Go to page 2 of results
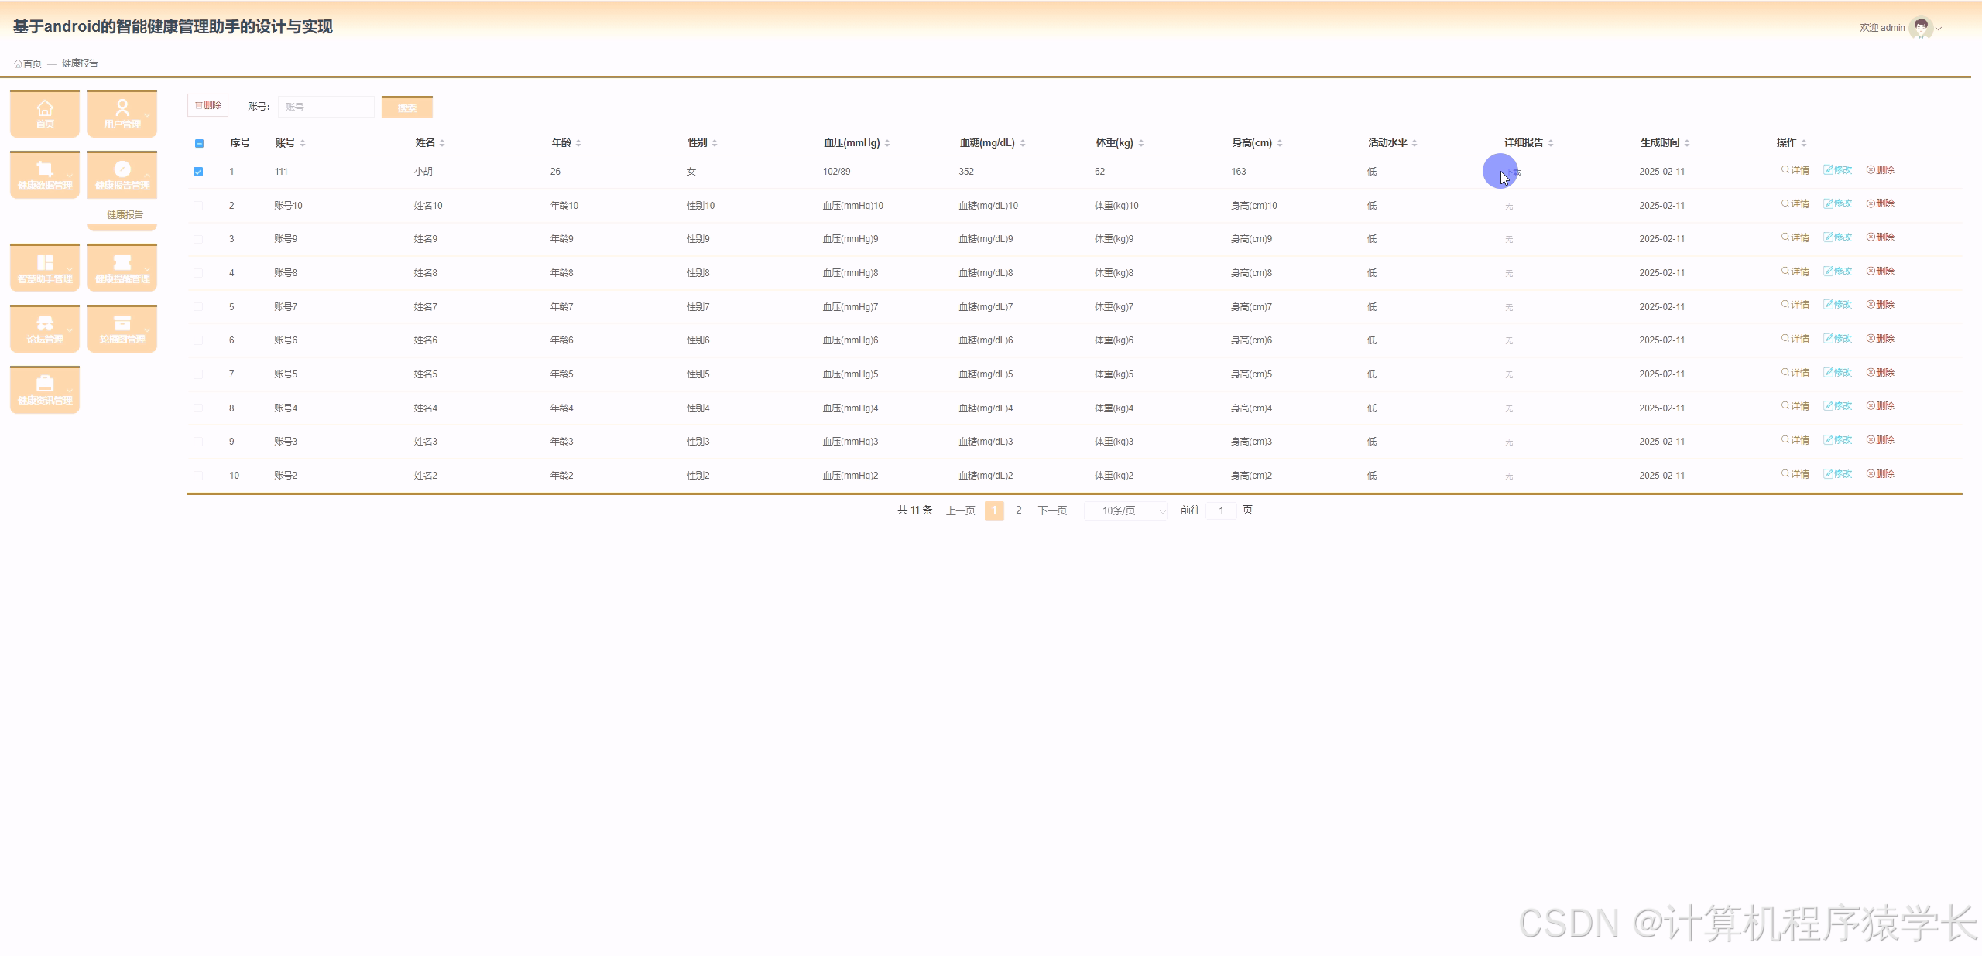 1019,510
